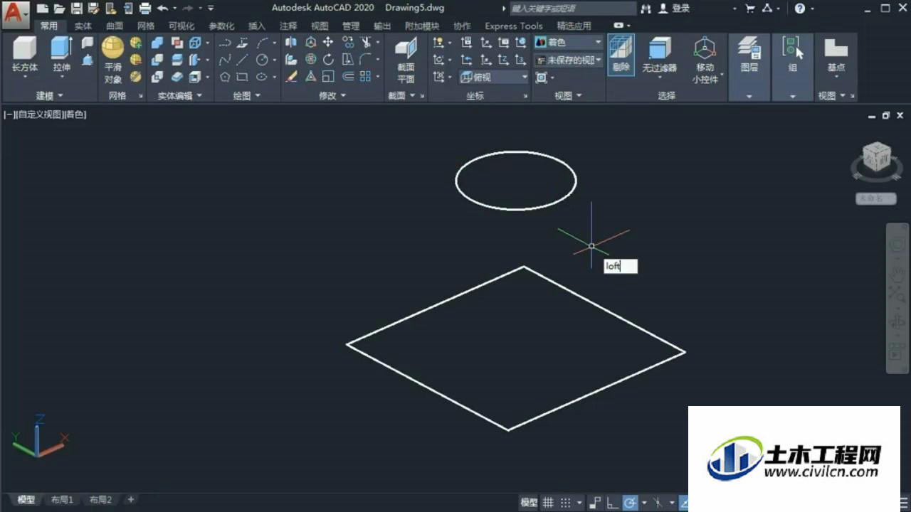Viewport: 911px width, 512px height.
Task: Expand the 绘图 draw panel
Action: pos(247,95)
